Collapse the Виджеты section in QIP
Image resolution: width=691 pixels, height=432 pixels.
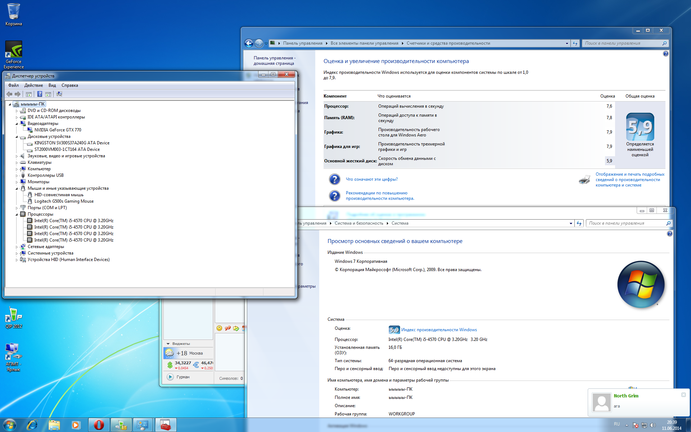tap(168, 344)
